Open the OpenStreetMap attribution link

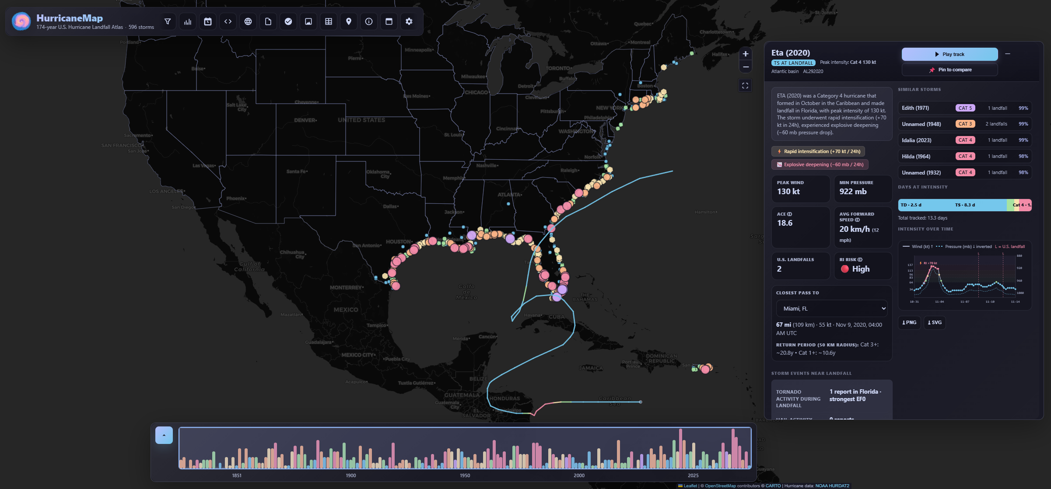(720, 486)
